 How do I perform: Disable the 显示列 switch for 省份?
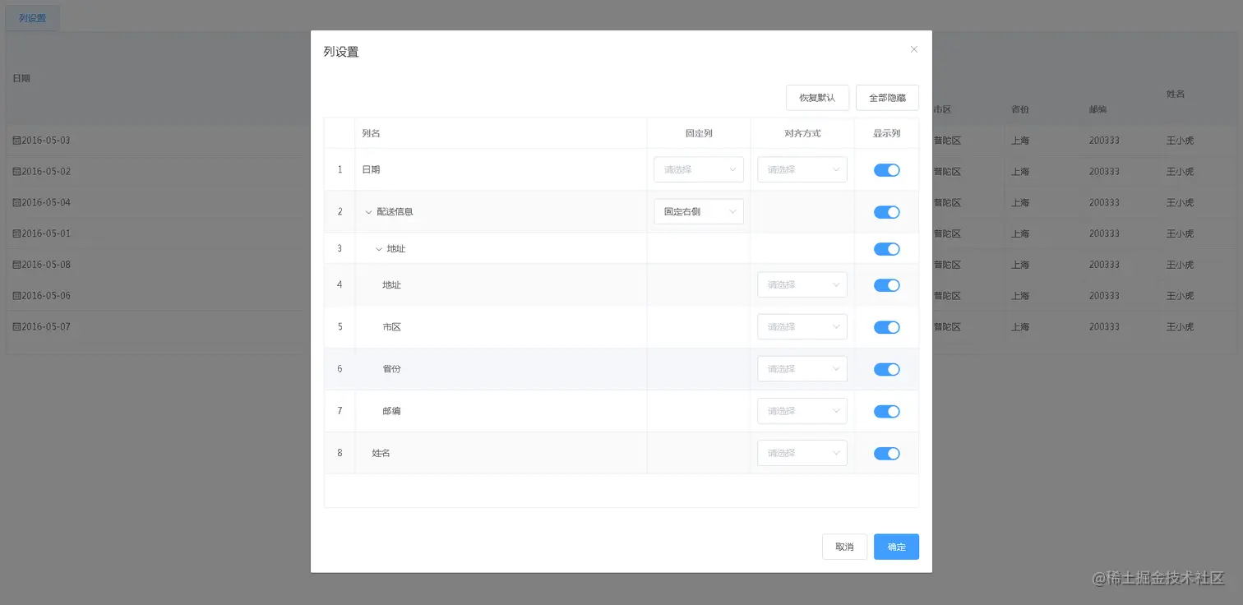point(886,369)
